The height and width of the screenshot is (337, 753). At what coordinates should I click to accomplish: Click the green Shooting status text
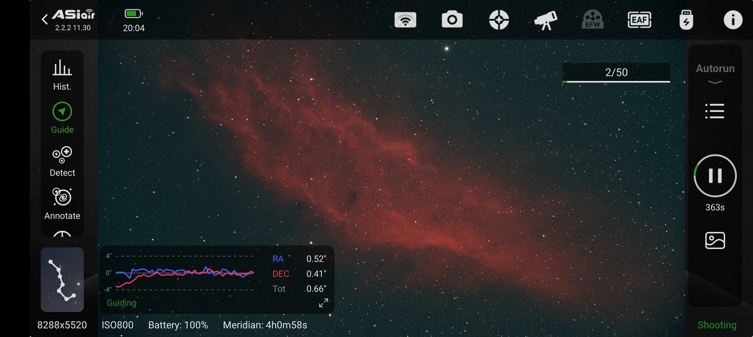717,325
